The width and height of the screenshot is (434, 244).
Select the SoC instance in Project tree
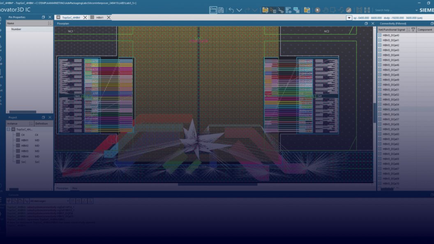tap(23, 162)
